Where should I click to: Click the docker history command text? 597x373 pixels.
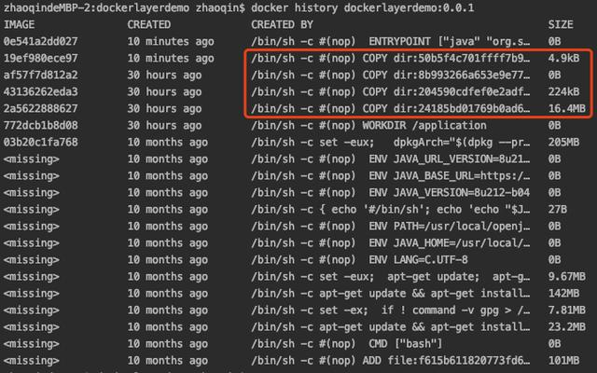coord(363,7)
